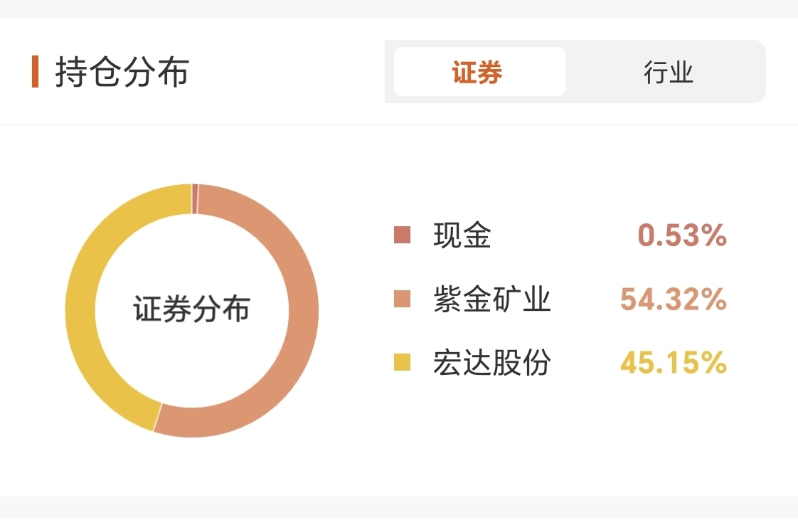Click the 紫金矿业 legend color square
798x525 pixels.
(x=402, y=299)
